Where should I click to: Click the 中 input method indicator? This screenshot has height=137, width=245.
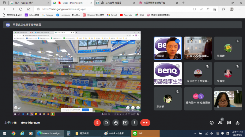(x=222, y=133)
